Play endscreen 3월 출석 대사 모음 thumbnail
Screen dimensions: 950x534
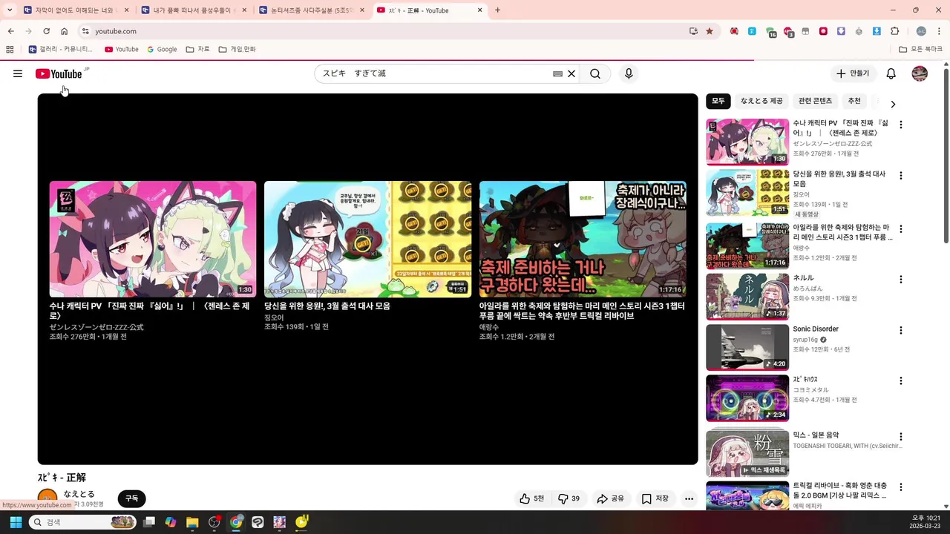click(367, 239)
